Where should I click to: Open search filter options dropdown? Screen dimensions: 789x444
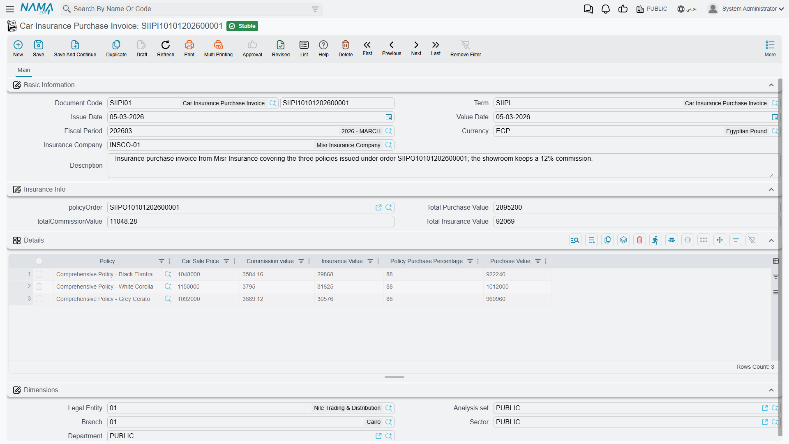tap(315, 9)
